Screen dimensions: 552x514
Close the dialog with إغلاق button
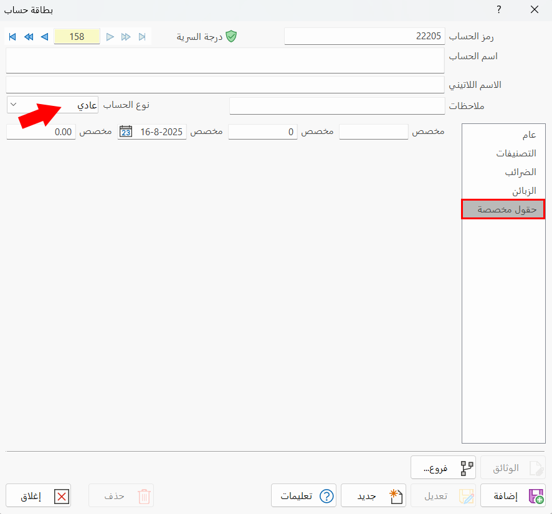[38, 496]
